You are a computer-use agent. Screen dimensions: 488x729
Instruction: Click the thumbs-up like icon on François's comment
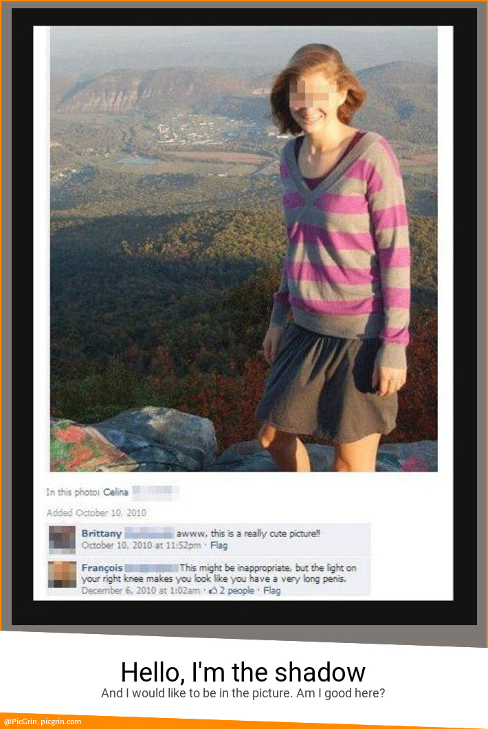coord(213,591)
